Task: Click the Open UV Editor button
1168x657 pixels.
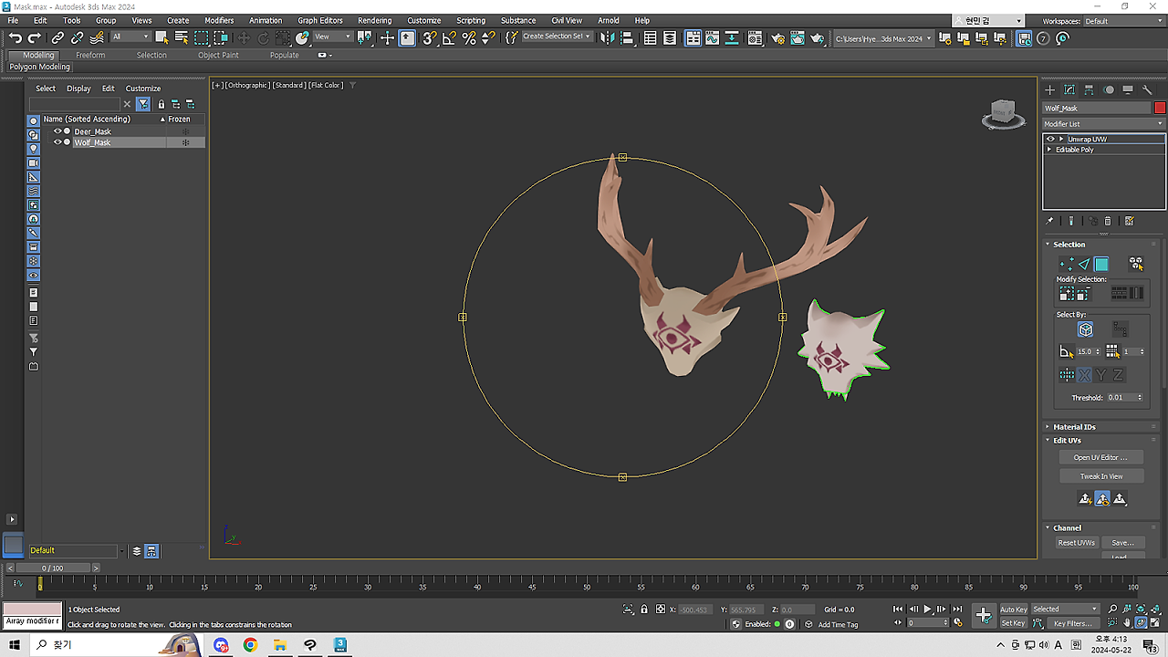Action: 1100,457
